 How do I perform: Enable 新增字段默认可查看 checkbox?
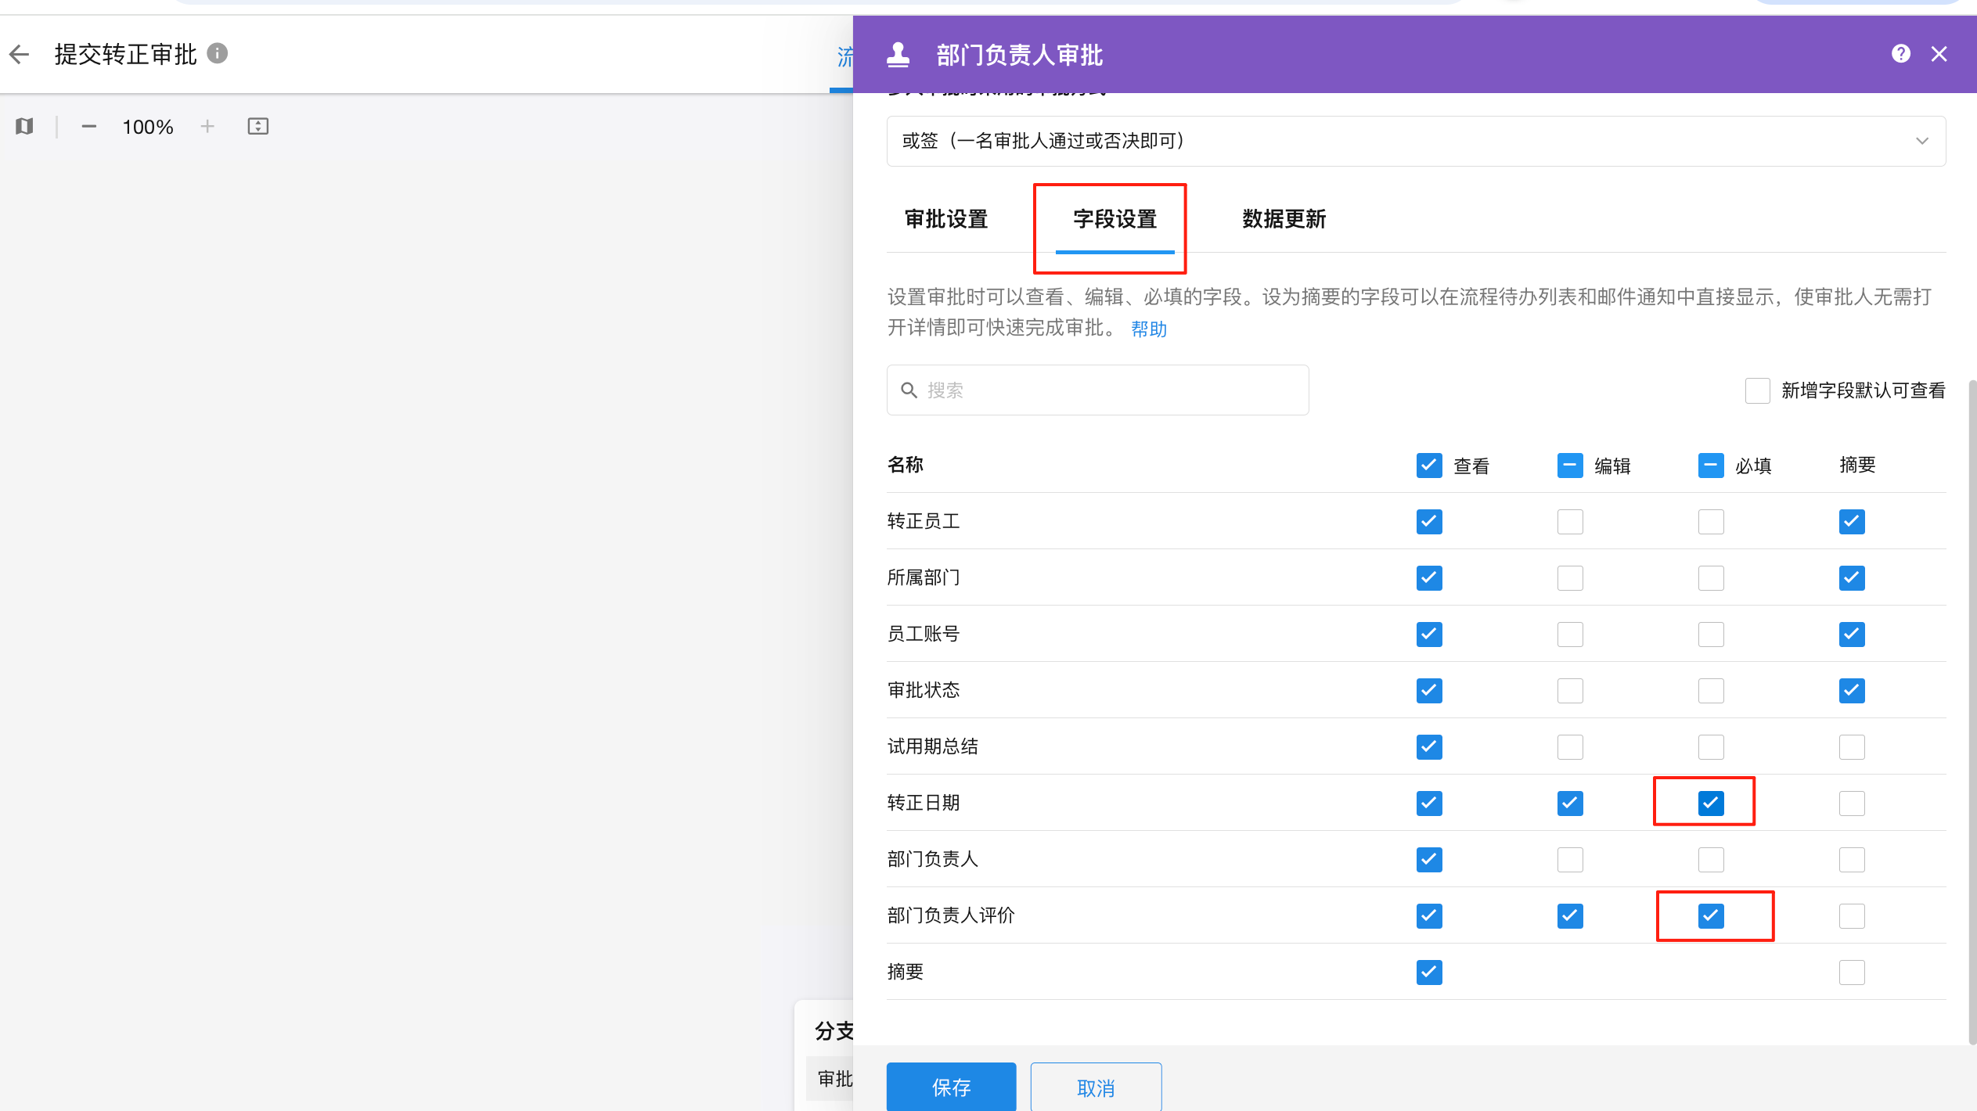(x=1757, y=390)
